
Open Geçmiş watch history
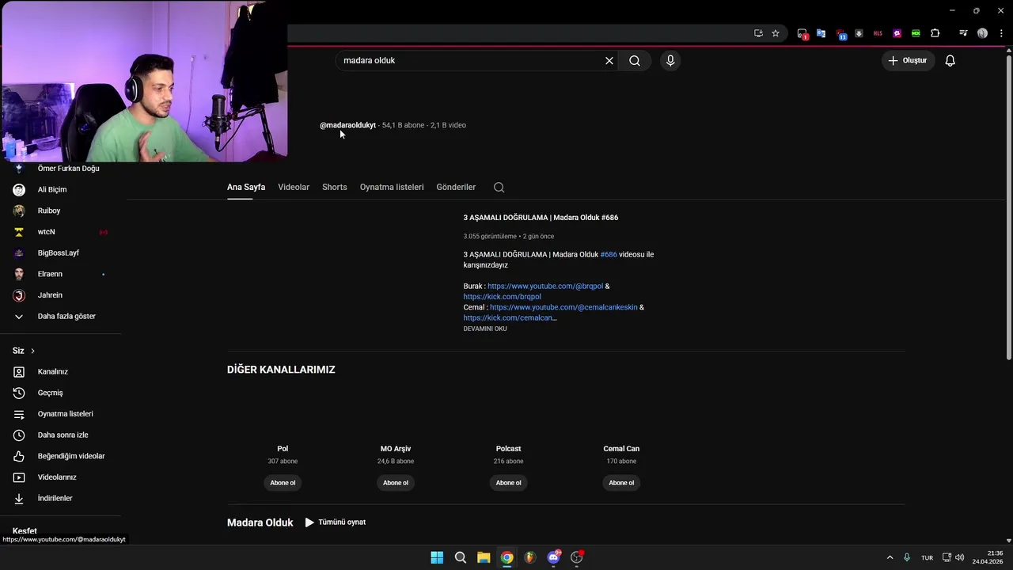click(60, 393)
